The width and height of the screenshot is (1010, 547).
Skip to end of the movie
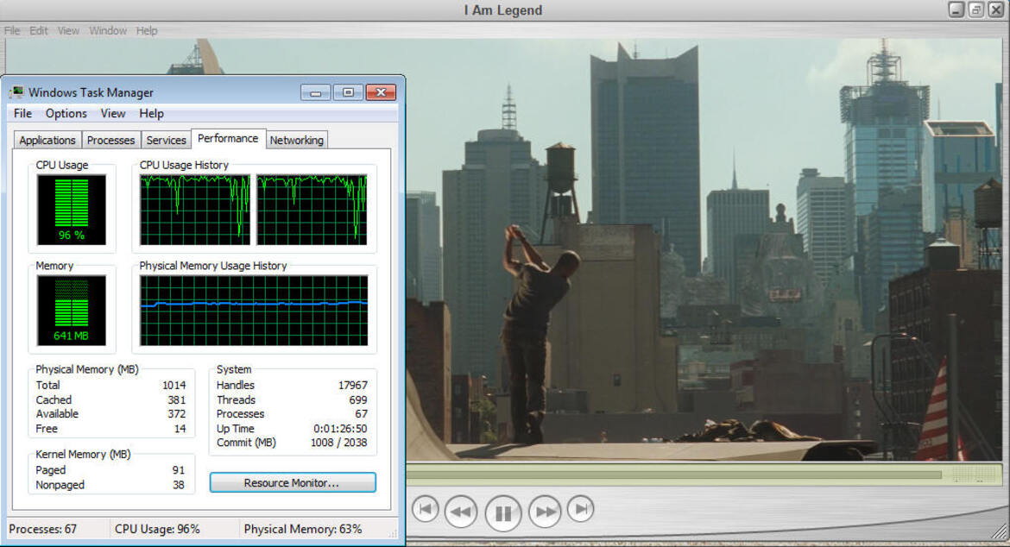(580, 510)
